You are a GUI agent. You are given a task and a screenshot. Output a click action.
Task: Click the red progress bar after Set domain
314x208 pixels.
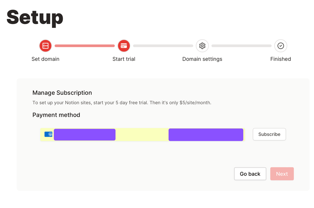click(85, 46)
